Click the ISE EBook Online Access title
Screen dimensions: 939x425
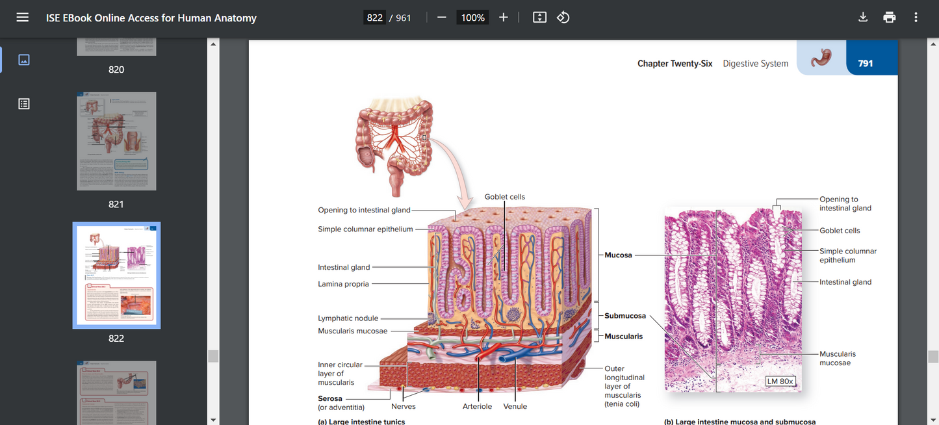click(x=151, y=17)
